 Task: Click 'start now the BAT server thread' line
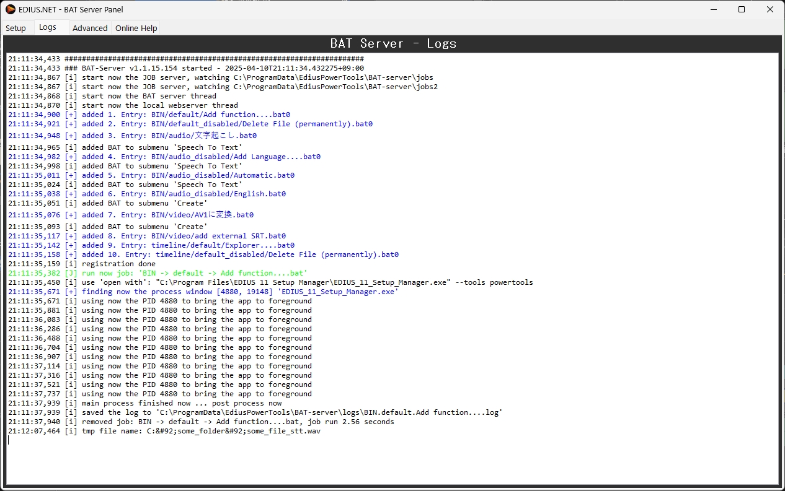click(112, 96)
